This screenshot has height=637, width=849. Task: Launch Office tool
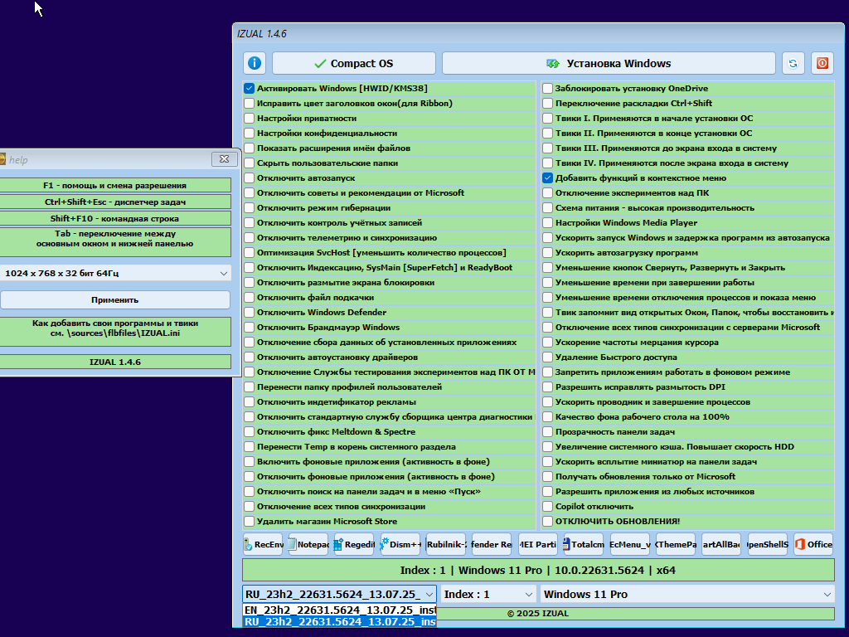click(x=813, y=544)
